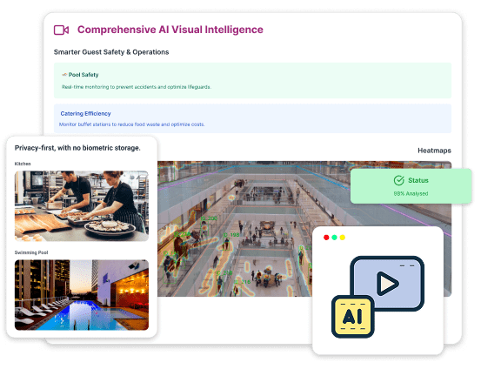Click the green Status checkmark icon
The width and height of the screenshot is (501, 369).
tap(398, 180)
